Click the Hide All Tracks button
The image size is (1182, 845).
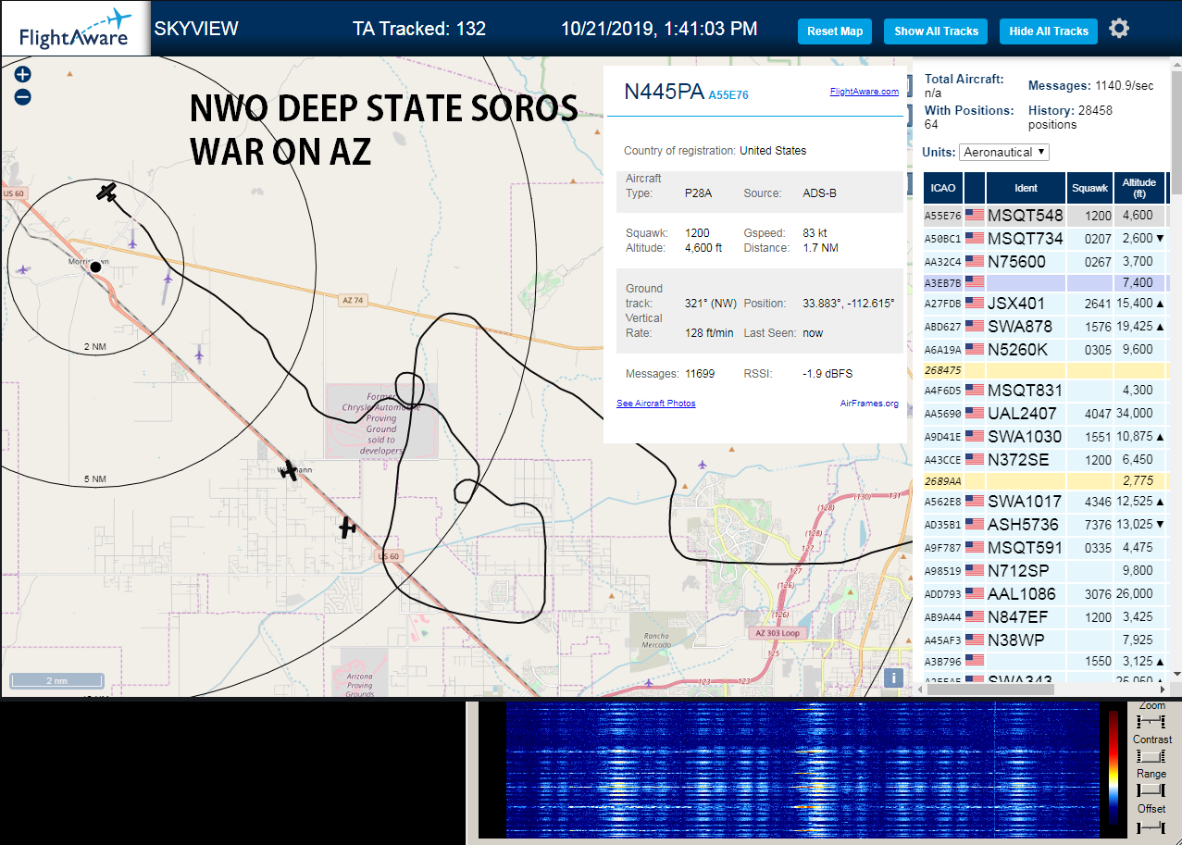point(1049,31)
